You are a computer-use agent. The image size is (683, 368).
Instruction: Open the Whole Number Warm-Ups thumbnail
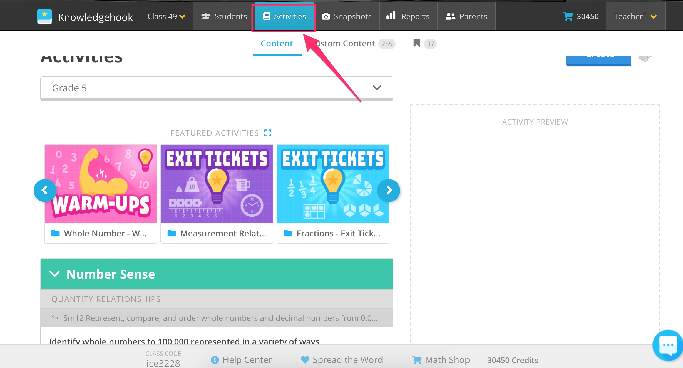(x=100, y=184)
